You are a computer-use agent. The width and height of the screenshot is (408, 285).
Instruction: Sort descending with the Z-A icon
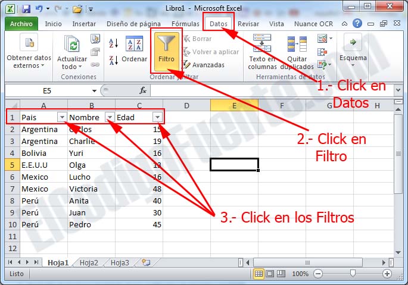(114, 59)
